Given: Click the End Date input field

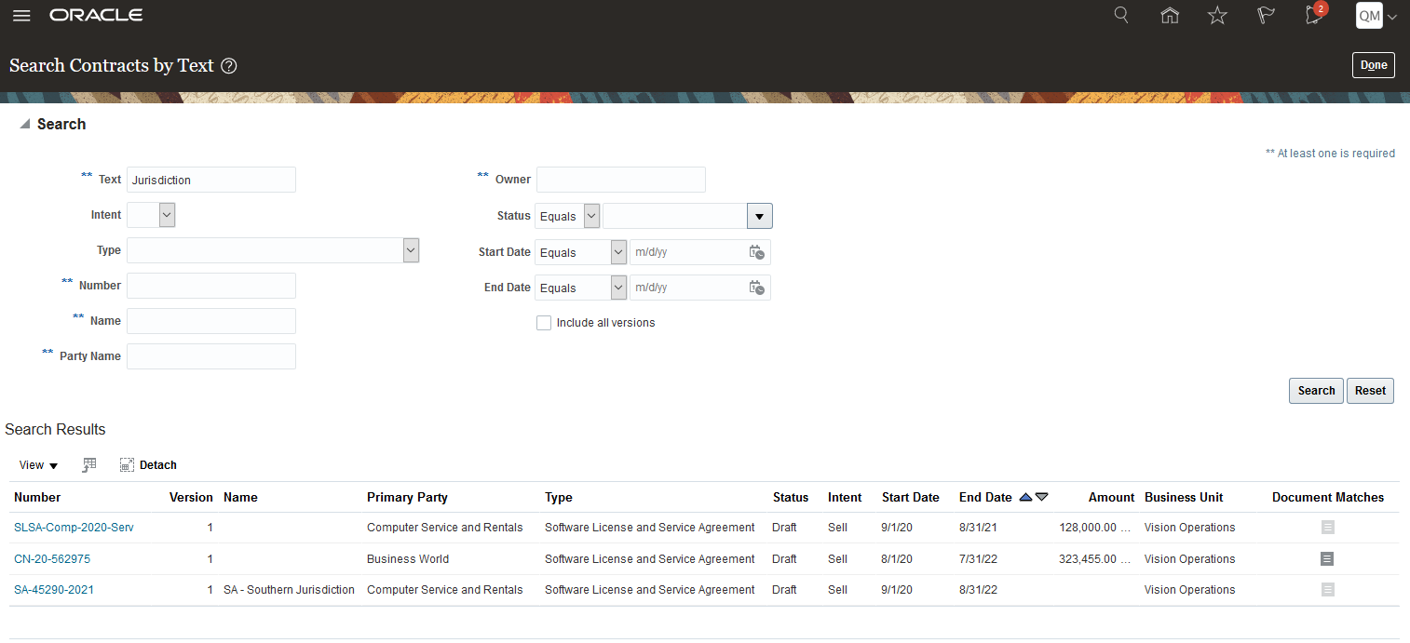Looking at the screenshot, I should (x=687, y=288).
